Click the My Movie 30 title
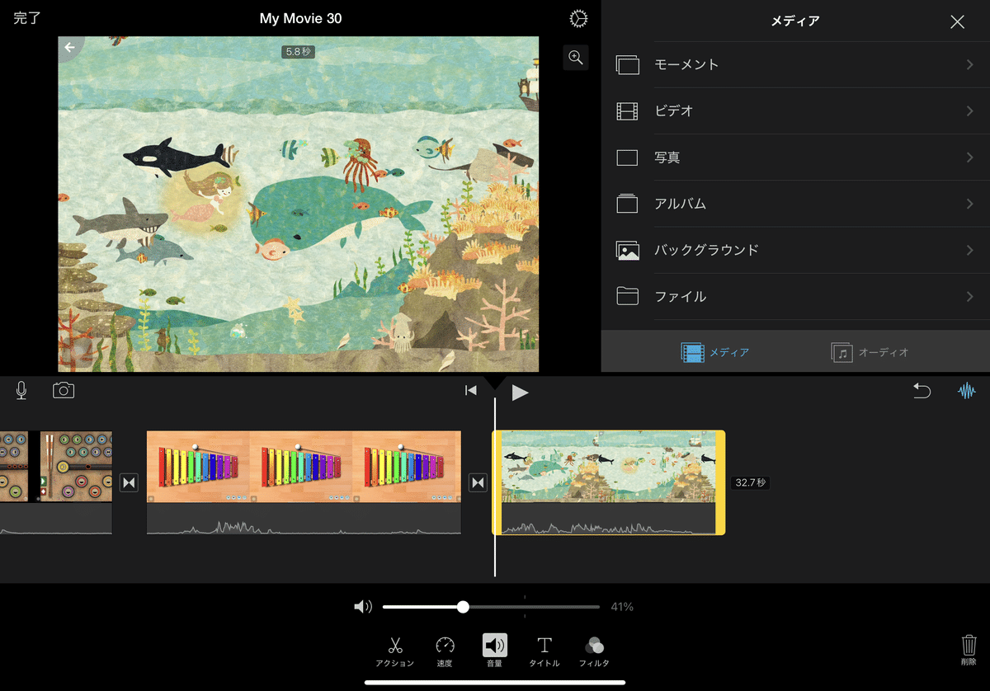Screen dimensions: 990x691 300,18
